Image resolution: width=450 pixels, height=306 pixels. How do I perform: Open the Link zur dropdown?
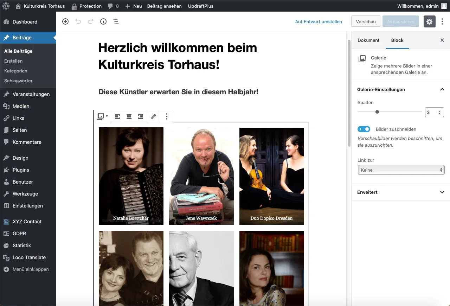click(401, 170)
